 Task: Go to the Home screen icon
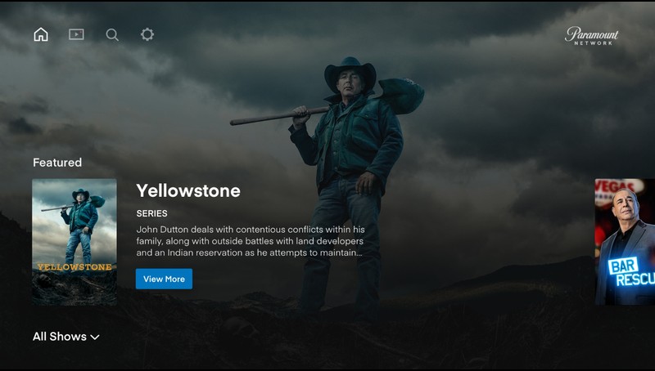click(41, 34)
